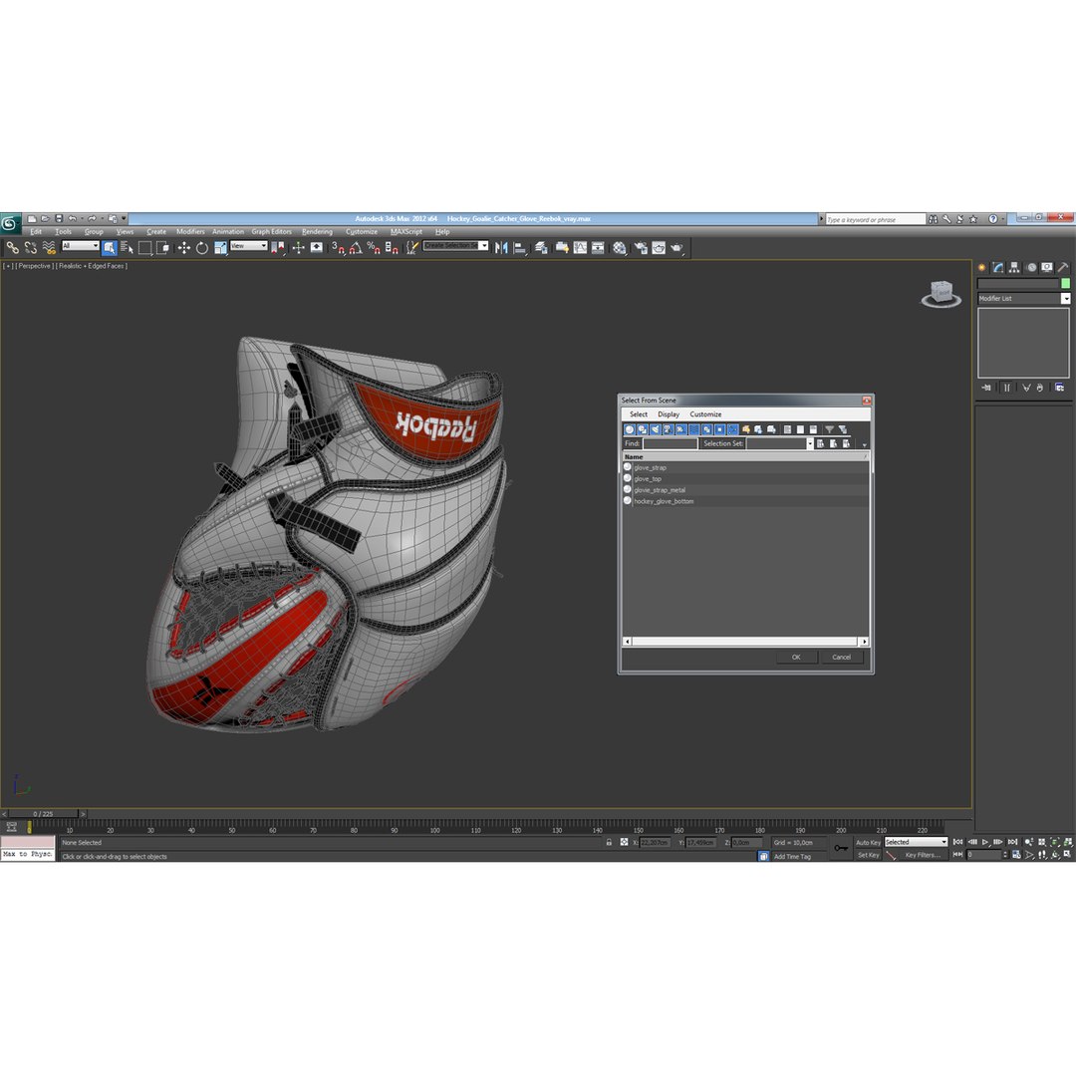Open the Modifier List dropdown
This screenshot has height=1076, width=1076.
(1023, 299)
